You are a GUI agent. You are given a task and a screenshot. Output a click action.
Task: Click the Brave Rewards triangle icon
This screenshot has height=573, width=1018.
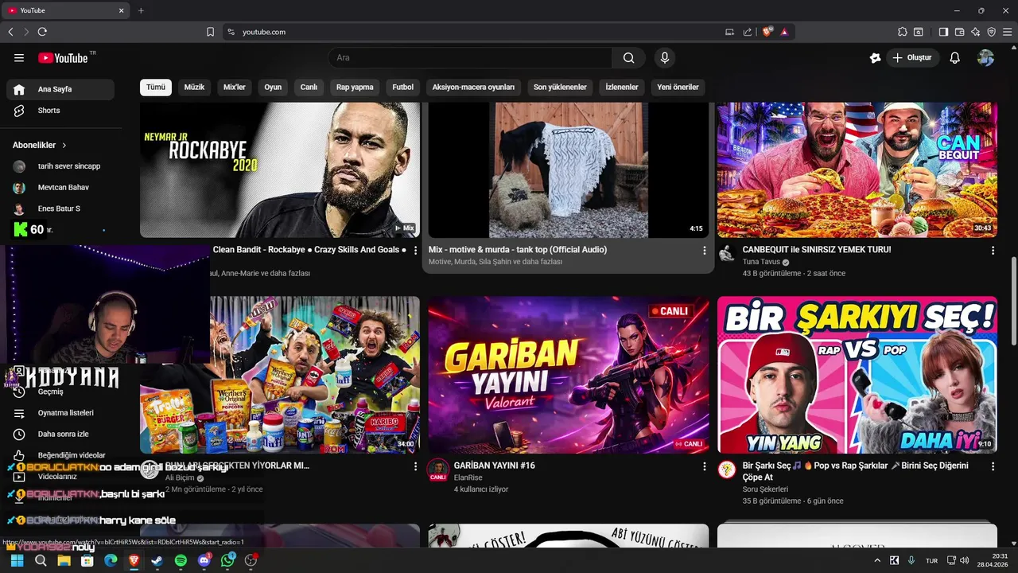click(784, 32)
